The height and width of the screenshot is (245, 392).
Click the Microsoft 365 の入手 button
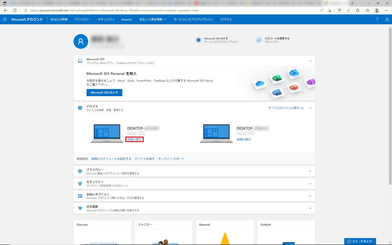(104, 93)
